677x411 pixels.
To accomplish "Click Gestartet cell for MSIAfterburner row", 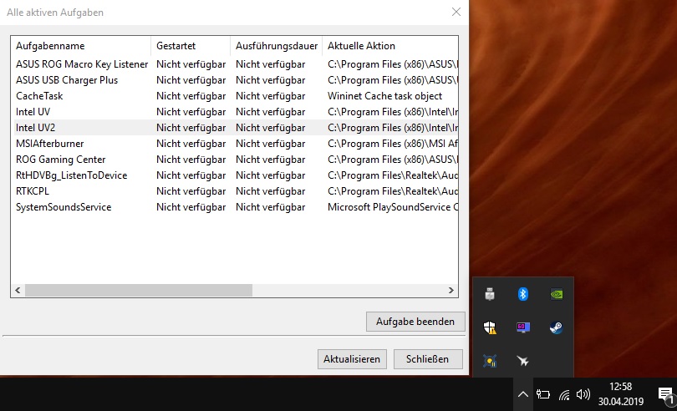I will [x=191, y=144].
